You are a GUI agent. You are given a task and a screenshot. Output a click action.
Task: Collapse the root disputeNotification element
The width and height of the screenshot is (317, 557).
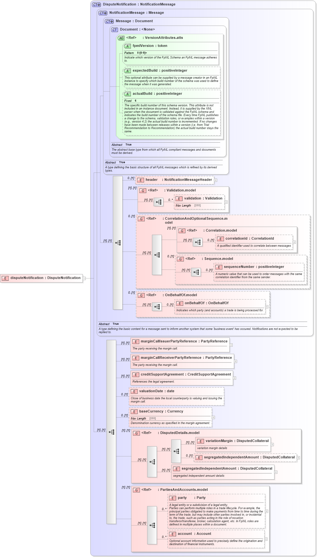tap(84, 278)
